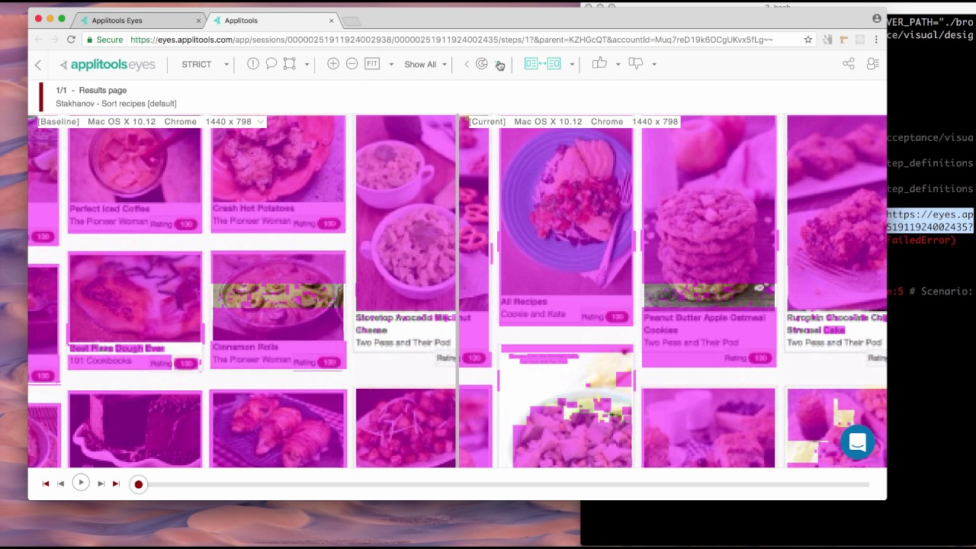Zoom in on the comparison view
Image resolution: width=976 pixels, height=549 pixels.
pos(332,64)
